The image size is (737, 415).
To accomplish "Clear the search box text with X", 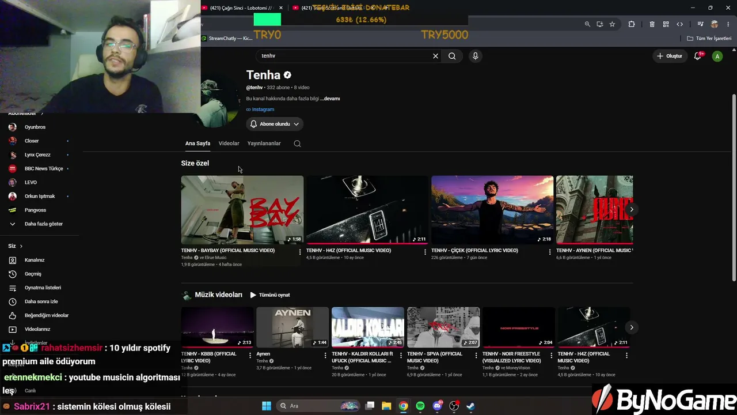I will [435, 56].
